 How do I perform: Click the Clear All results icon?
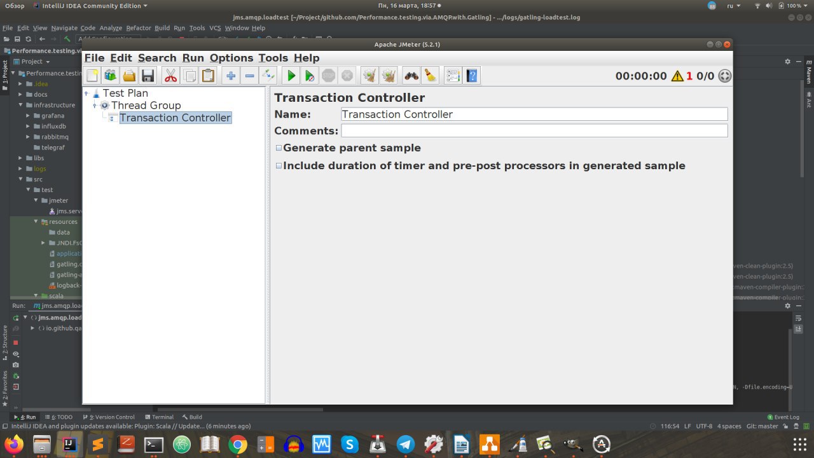[389, 76]
